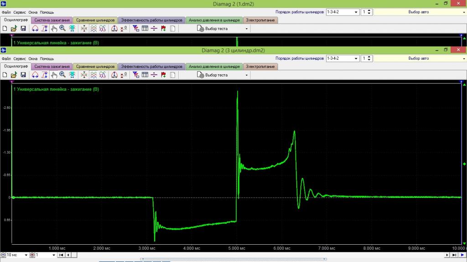
Task: Switch to Эффективность работы цилиндров tab in 3 цилиндр window
Action: pos(151,67)
